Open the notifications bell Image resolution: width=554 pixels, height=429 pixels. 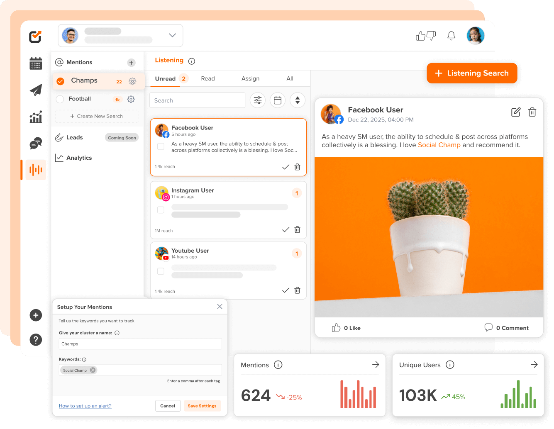[x=451, y=36]
